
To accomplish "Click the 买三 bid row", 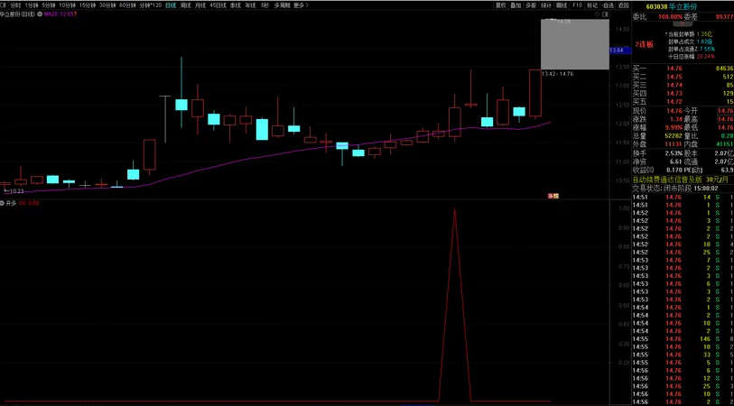I will point(683,85).
